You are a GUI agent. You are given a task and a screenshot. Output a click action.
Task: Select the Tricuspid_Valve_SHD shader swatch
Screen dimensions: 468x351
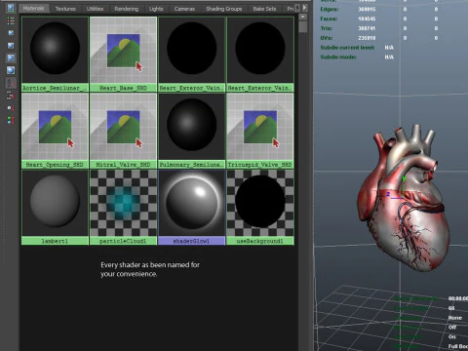[260, 131]
